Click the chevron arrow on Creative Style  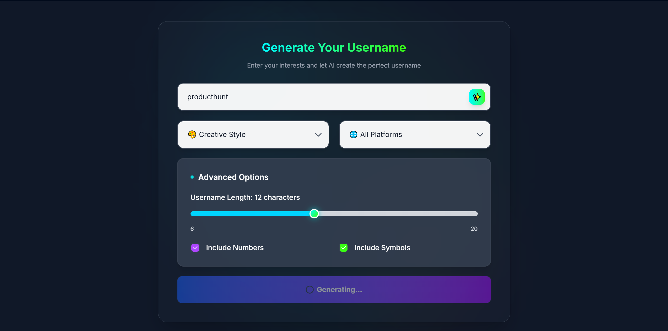pyautogui.click(x=318, y=135)
